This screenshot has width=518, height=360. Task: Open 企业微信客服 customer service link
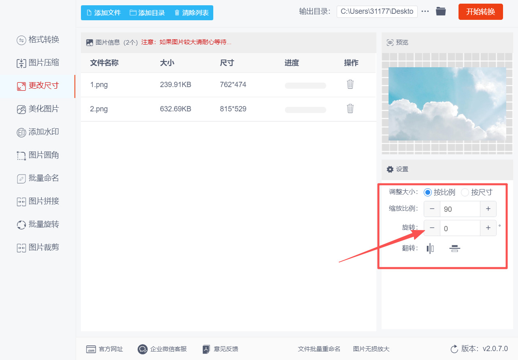pyautogui.click(x=162, y=349)
